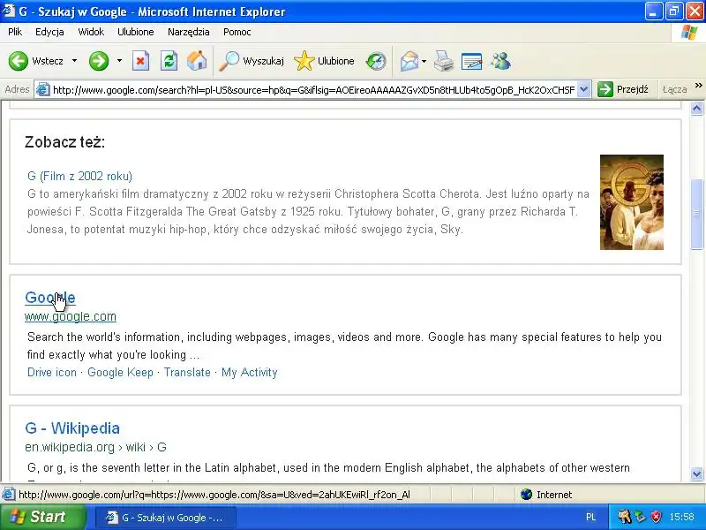Image resolution: width=706 pixels, height=530 pixels.
Task: Open the www.google.com URL link
Action: click(x=71, y=316)
